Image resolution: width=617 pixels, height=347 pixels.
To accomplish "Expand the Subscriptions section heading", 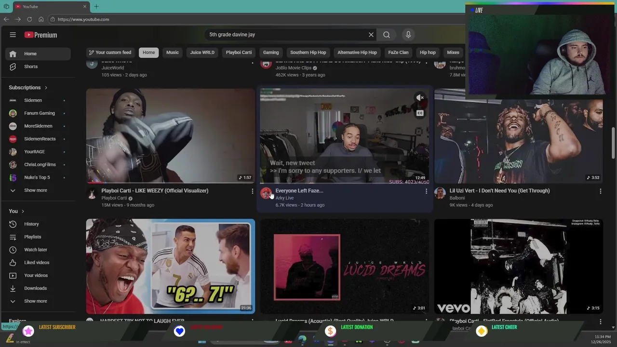I will pos(28,88).
